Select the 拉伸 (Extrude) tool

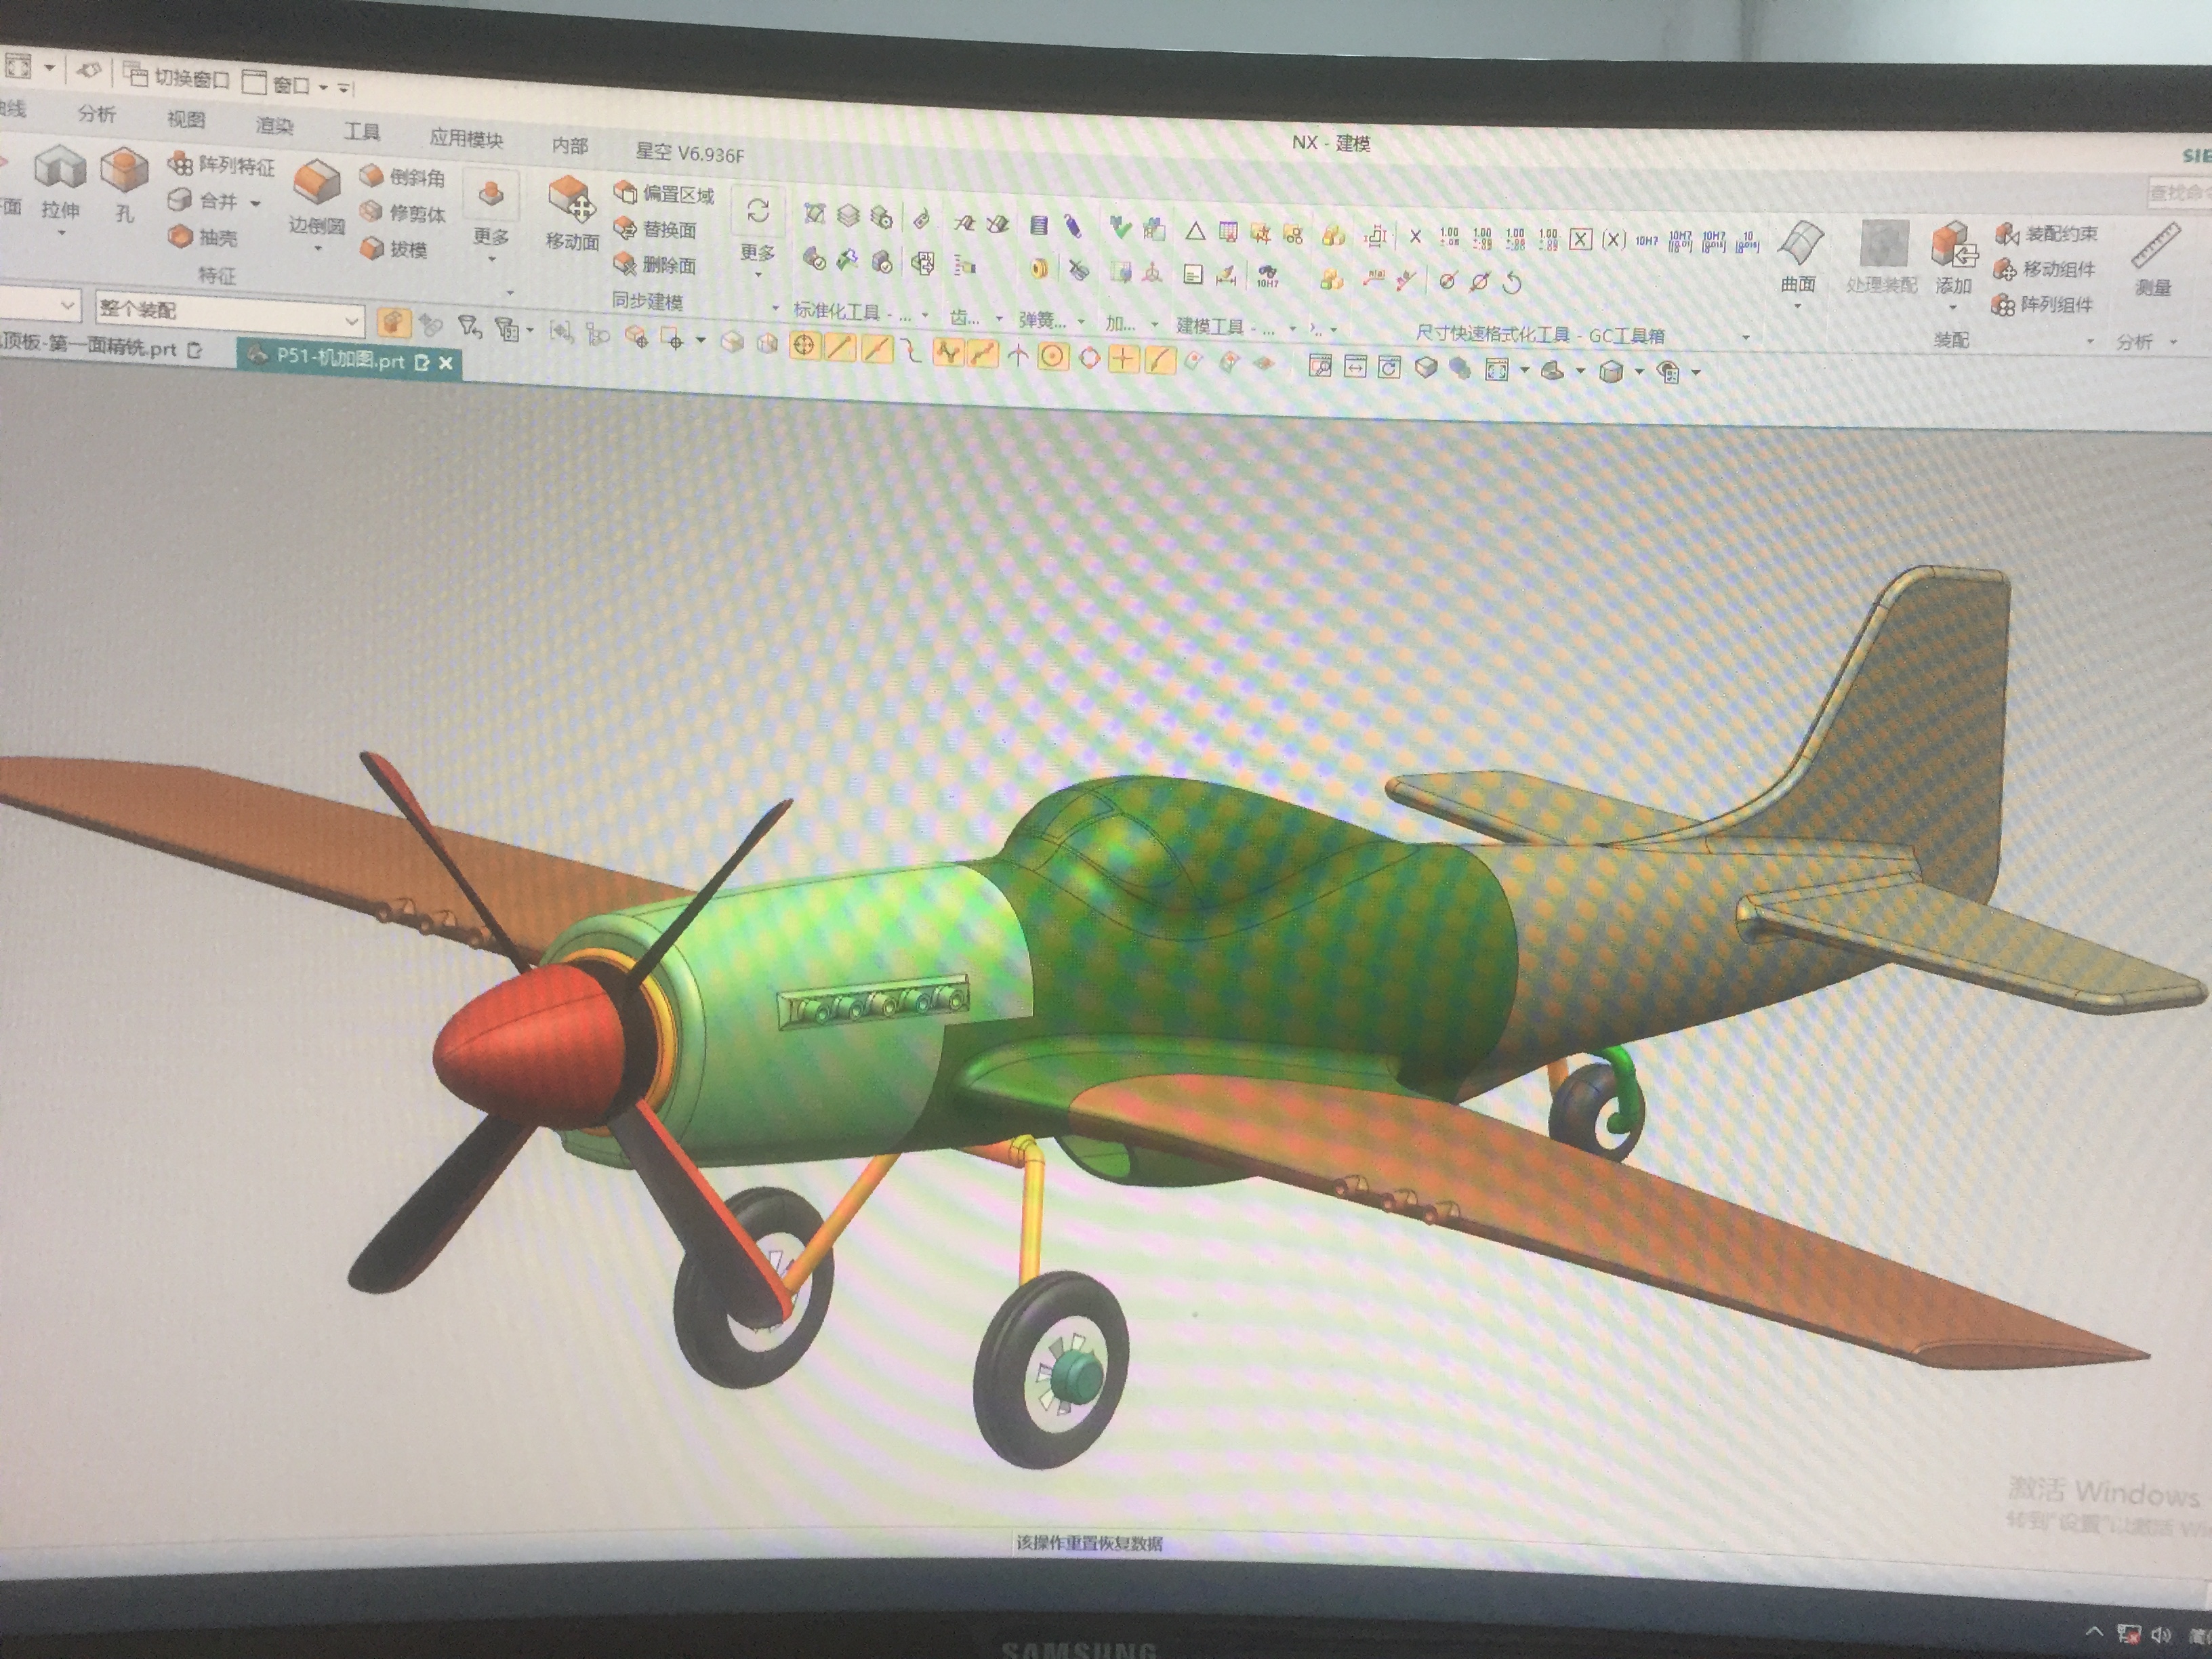click(x=61, y=182)
